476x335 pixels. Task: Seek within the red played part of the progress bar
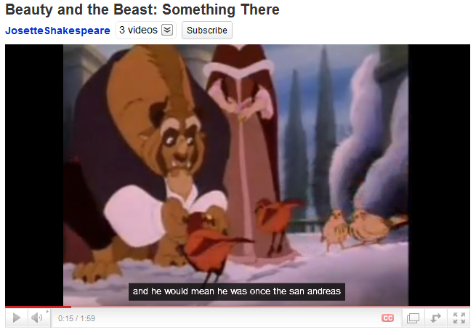pos(38,307)
